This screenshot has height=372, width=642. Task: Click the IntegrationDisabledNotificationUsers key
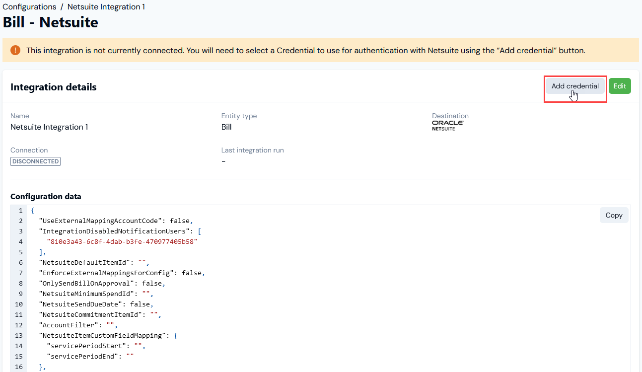coord(115,231)
